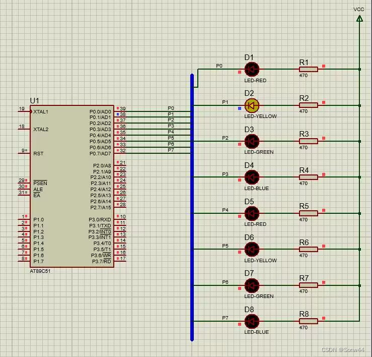Screen dimensions: 372x357
Task: Click pin P3.7/RD label
Action: (101, 261)
